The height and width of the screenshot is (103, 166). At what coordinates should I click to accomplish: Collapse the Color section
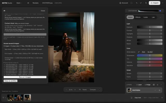tap(162, 48)
